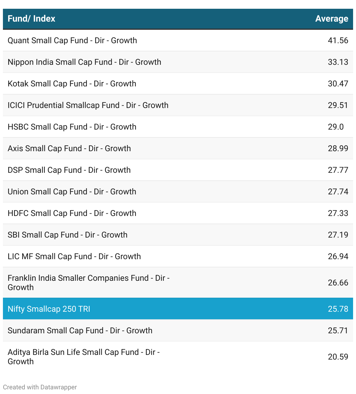Click Kotak Small Cap Fund entry

178,84
